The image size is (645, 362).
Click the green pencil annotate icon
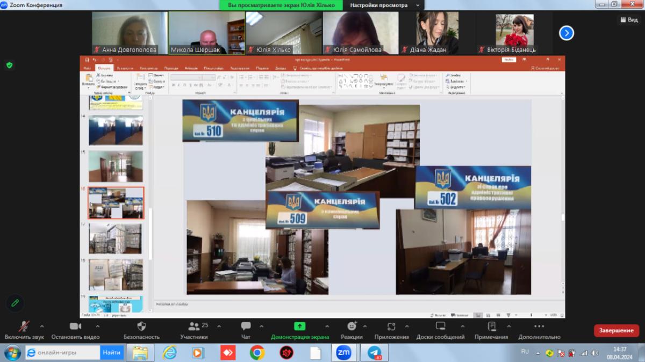15,303
